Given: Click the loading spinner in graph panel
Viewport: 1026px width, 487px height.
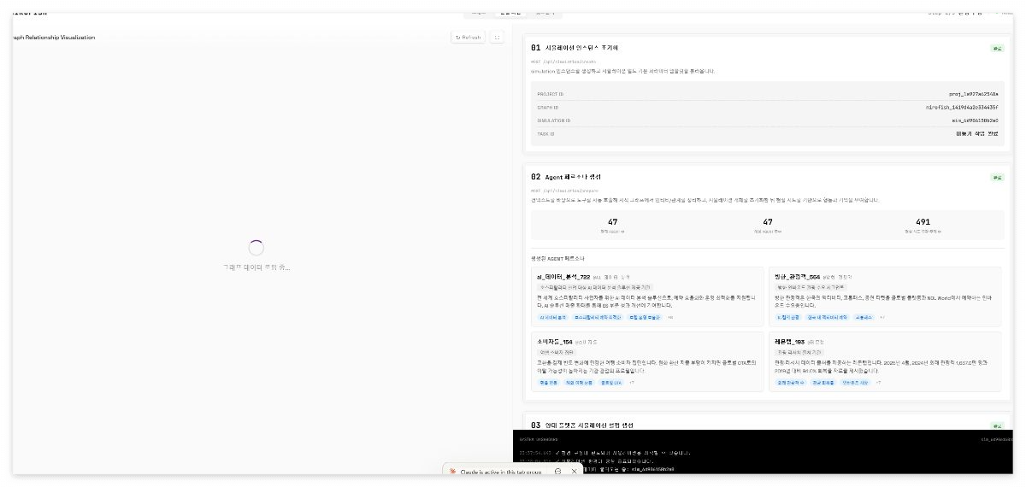Looking at the screenshot, I should click(256, 248).
